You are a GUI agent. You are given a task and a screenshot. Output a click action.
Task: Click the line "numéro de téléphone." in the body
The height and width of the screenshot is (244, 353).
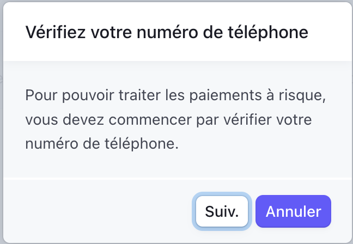pyautogui.click(x=102, y=144)
